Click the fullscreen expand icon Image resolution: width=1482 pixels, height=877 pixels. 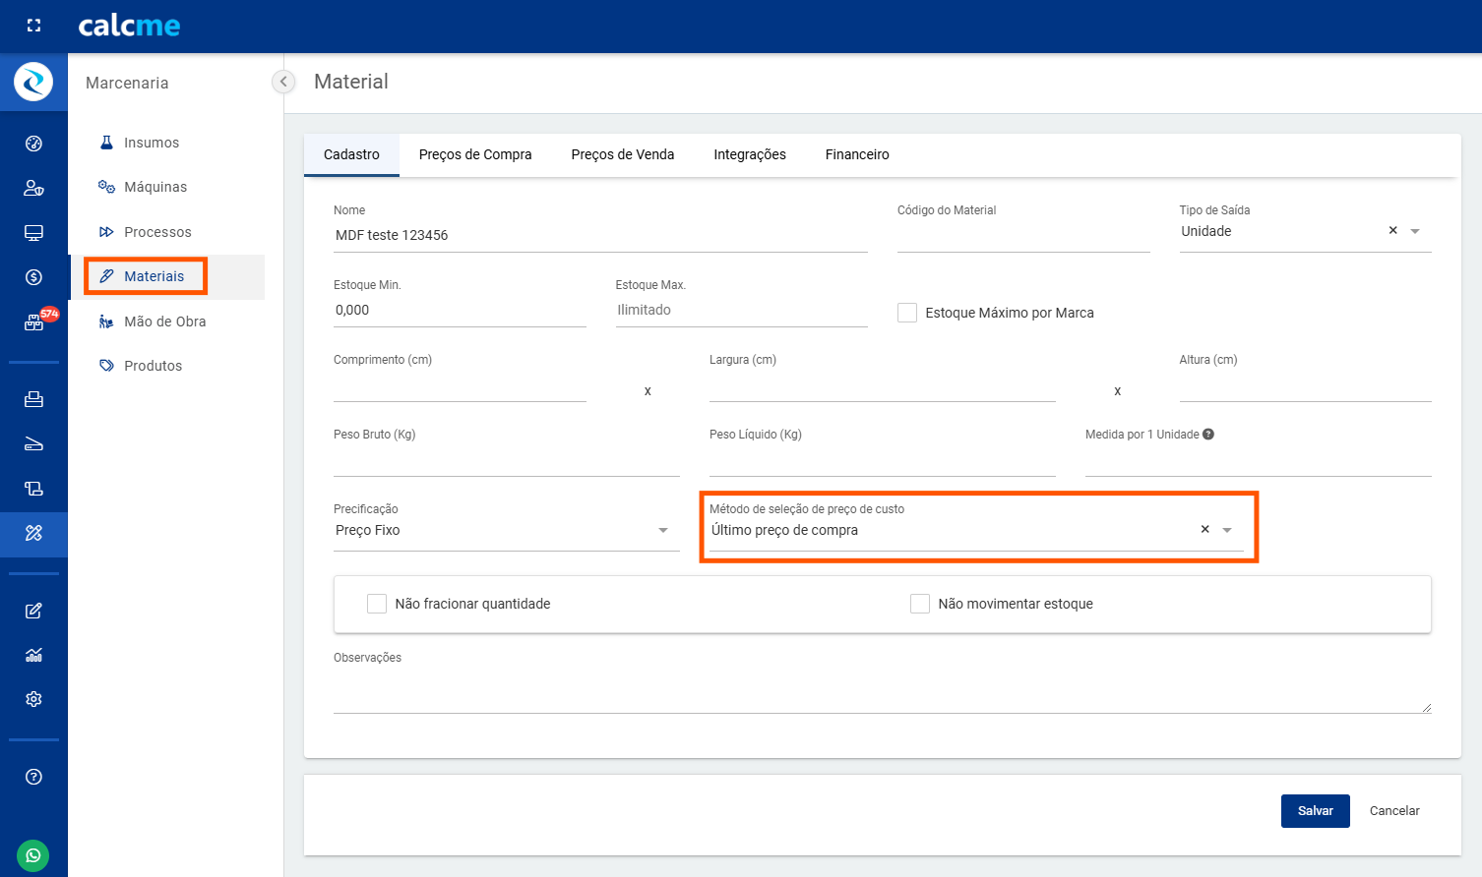pos(33,26)
